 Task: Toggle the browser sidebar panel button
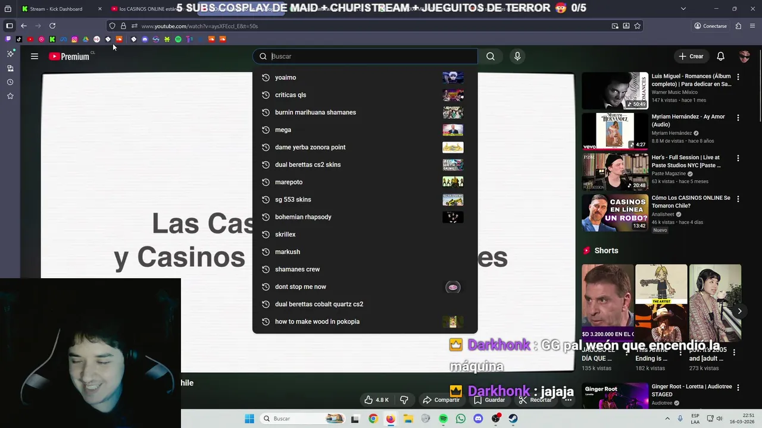tap(10, 26)
